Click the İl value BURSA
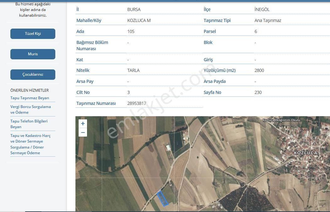Image resolution: width=330 pixels, height=212 pixels. (134, 9)
